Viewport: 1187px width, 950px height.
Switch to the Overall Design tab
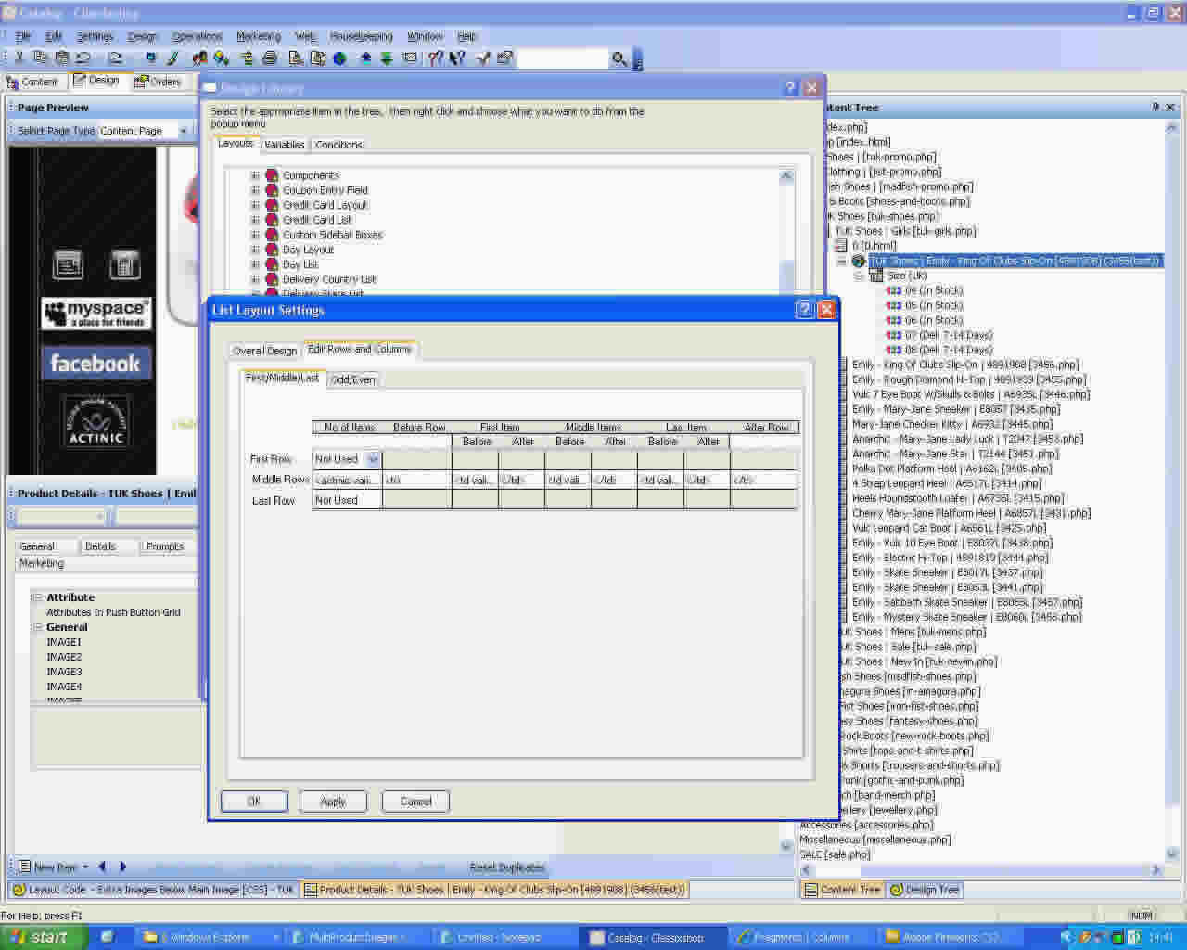tap(264, 351)
